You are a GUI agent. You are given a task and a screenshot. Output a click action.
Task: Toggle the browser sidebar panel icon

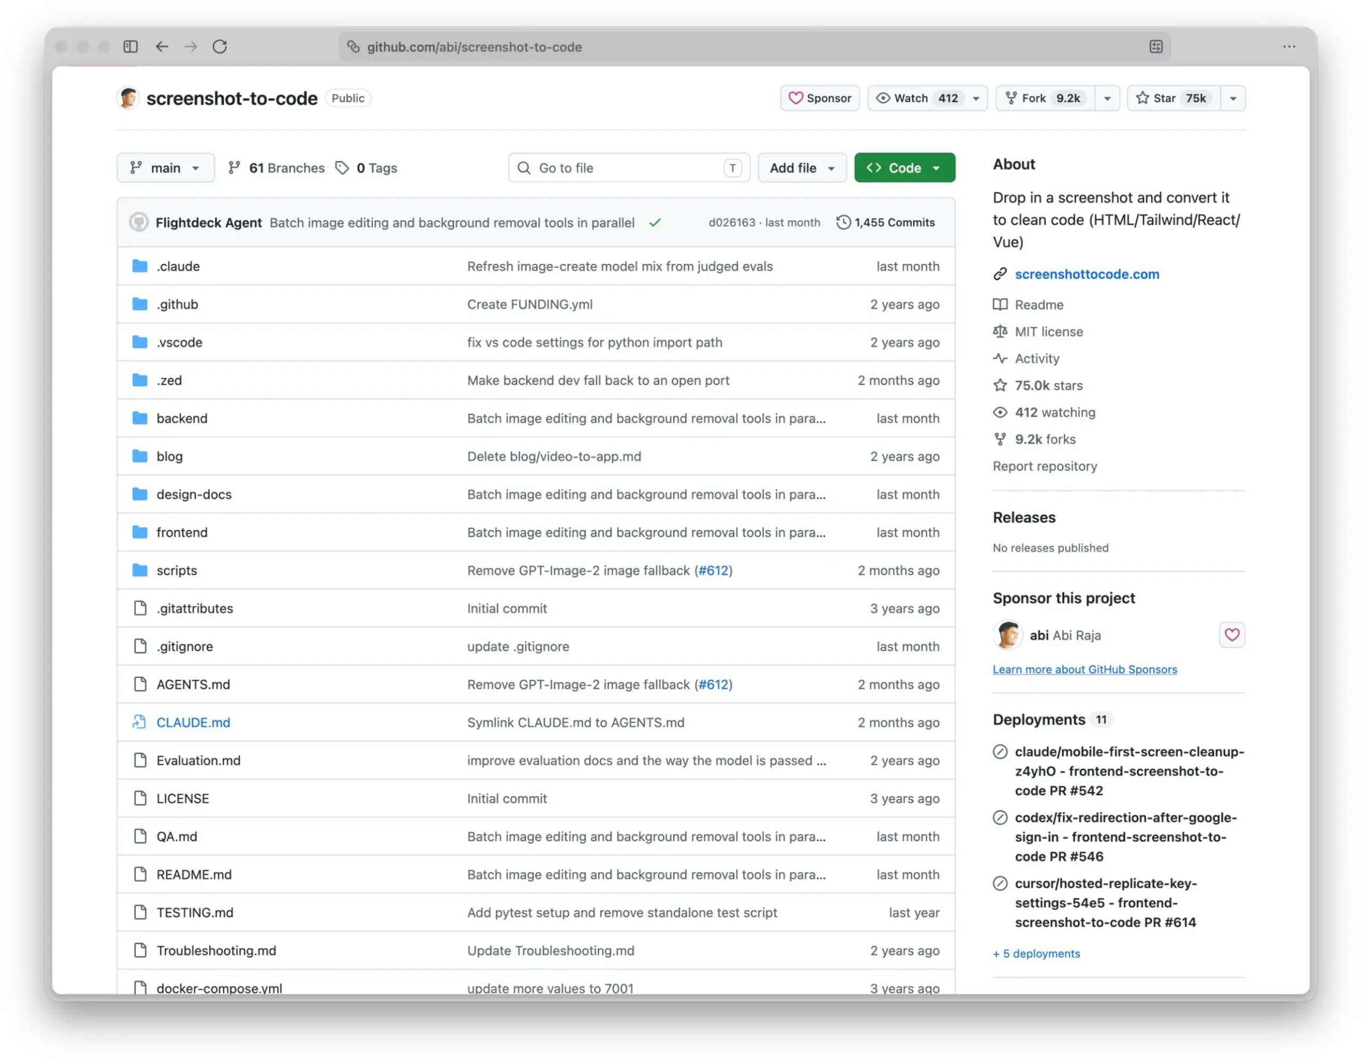[130, 47]
